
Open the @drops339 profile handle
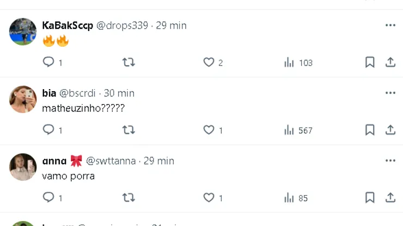(x=122, y=26)
